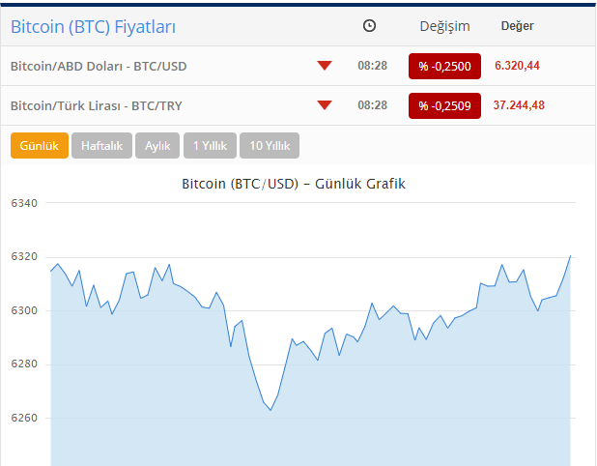Click the 08:28 time in BTC/TRY row
Screen dimensions: 597x466
(372, 105)
